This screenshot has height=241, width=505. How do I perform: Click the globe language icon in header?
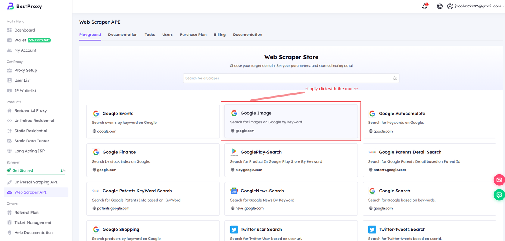coord(440,6)
